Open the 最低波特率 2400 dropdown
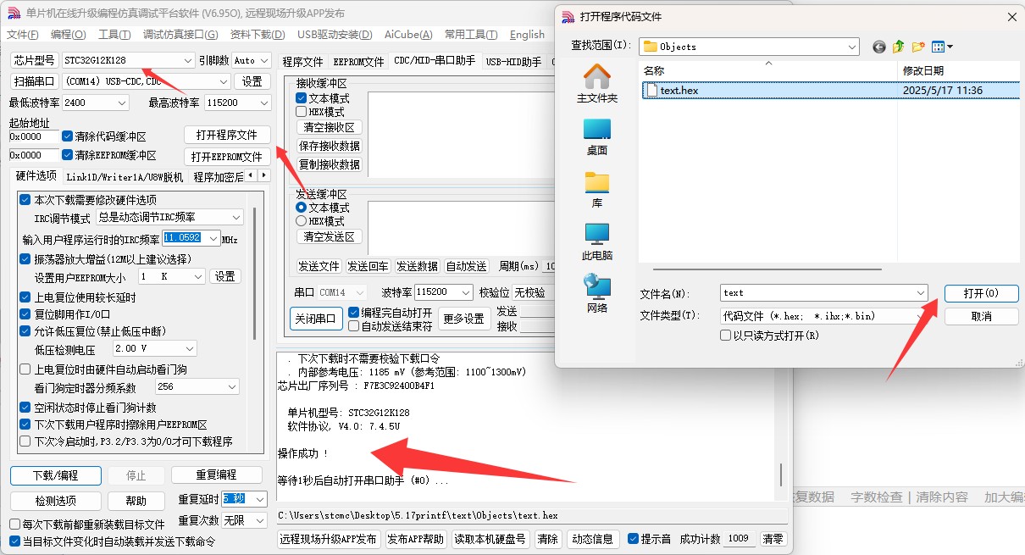This screenshot has width=1025, height=555. [x=95, y=103]
